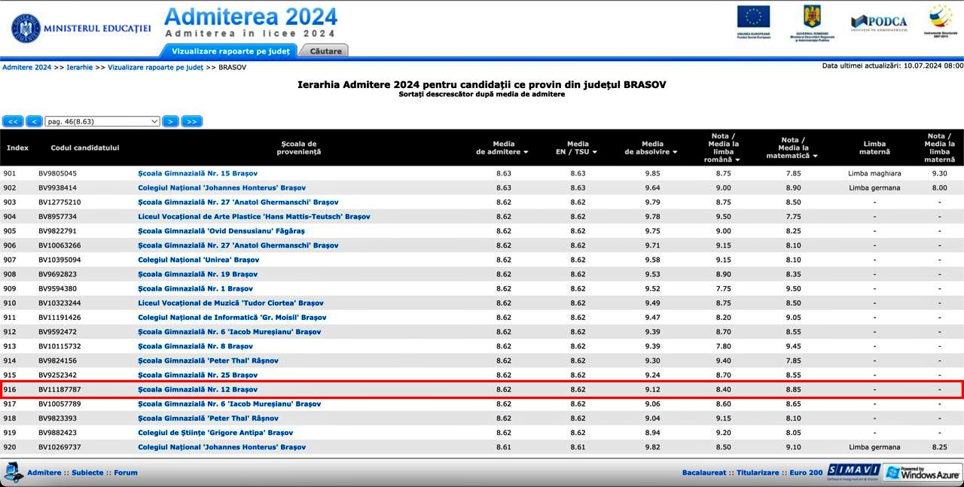Click the European Union flag logo
This screenshot has height=487, width=964.
click(753, 21)
